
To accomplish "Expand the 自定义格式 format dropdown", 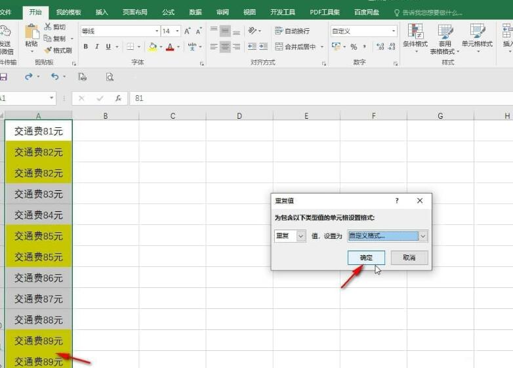I will [423, 236].
